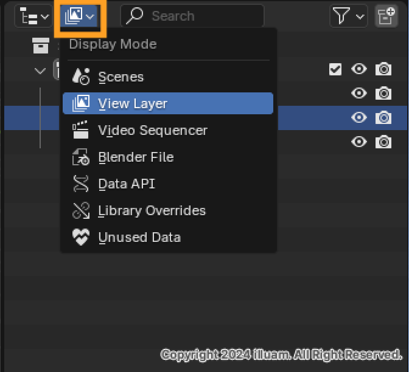Toggle render camera icon in highlighted row
Image resolution: width=409 pixels, height=372 pixels.
tap(383, 117)
